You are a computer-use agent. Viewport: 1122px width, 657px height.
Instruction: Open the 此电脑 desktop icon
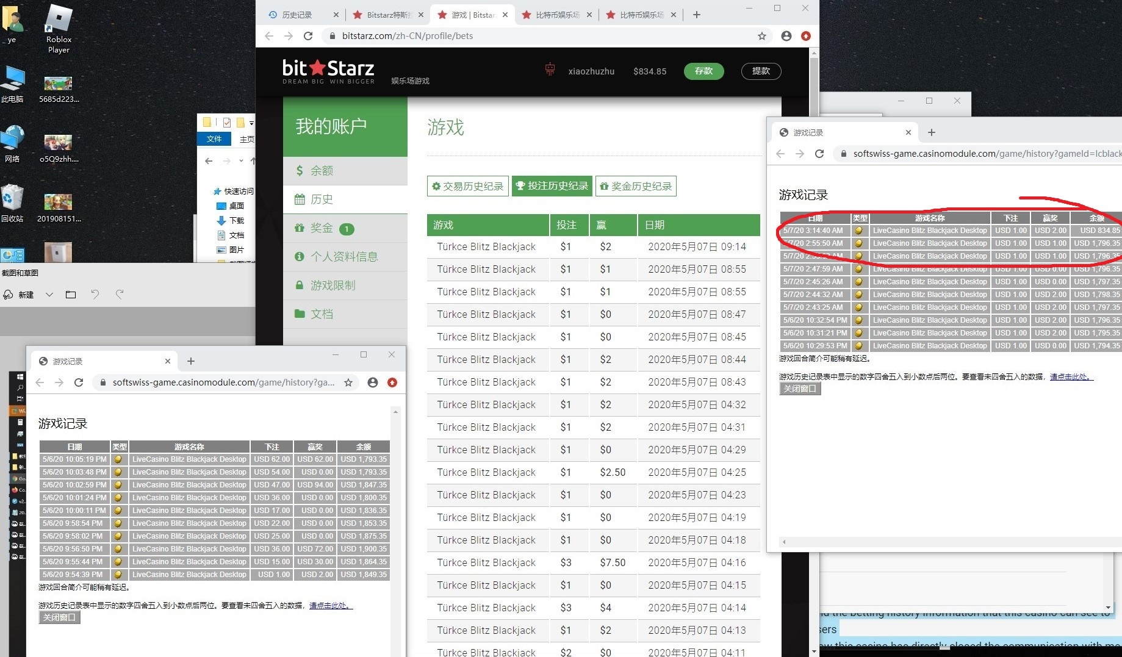point(12,84)
